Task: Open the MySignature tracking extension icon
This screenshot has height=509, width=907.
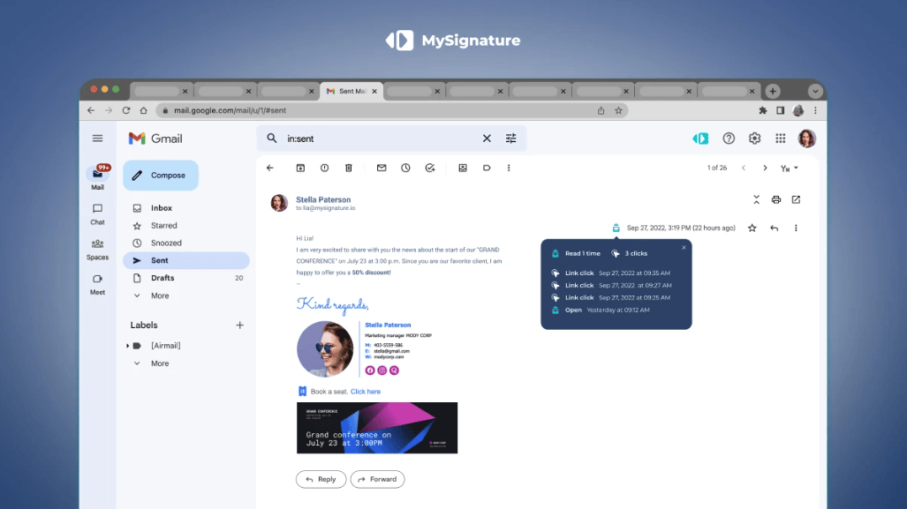Action: click(700, 138)
